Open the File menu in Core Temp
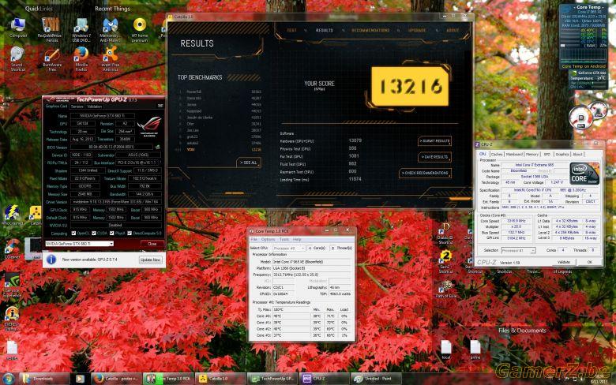616x385 pixels. 254,239
